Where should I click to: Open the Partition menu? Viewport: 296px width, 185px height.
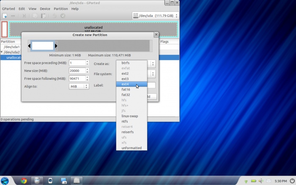point(61,9)
